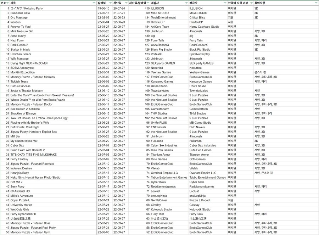Open the filter dropdown for 번호 column
This screenshot has width=319, height=235.
pyautogui.click(x=7, y=3)
